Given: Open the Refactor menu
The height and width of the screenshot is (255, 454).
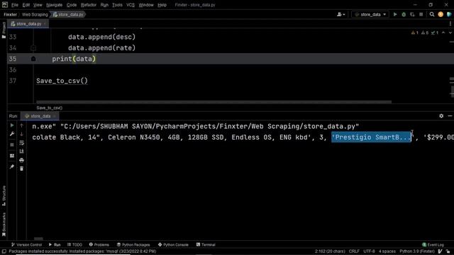Looking at the screenshot, I should (x=89, y=5).
